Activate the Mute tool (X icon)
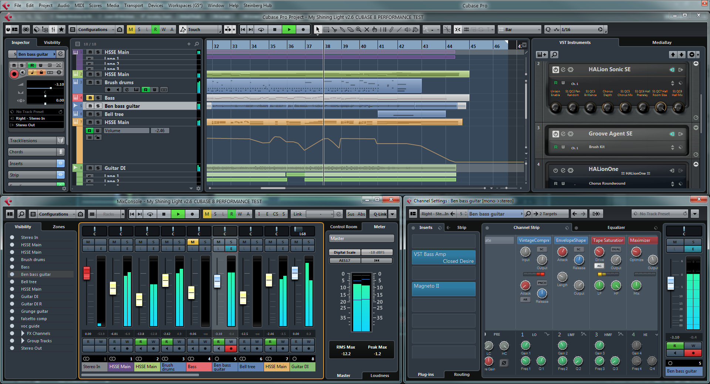 pos(367,30)
